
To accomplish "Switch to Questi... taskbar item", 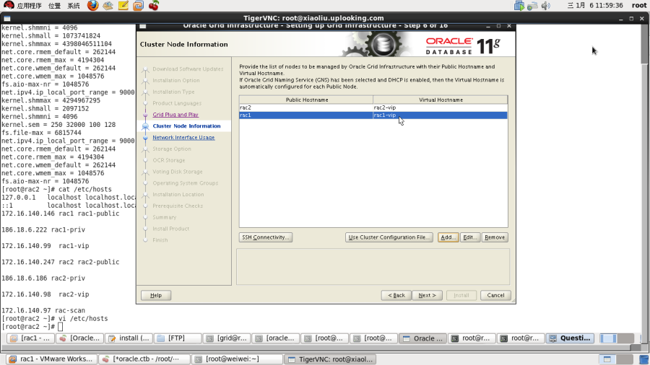I will tap(570, 338).
